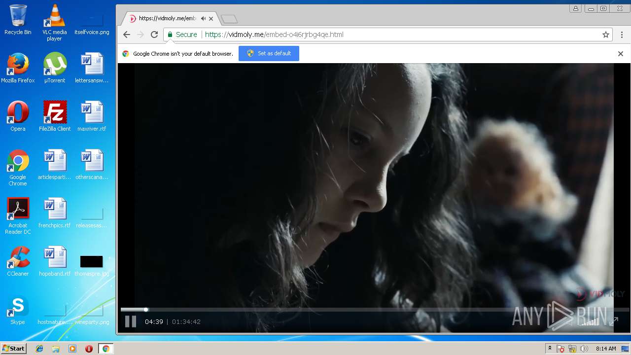
Task: Click Show desktop button
Action: [626, 349]
